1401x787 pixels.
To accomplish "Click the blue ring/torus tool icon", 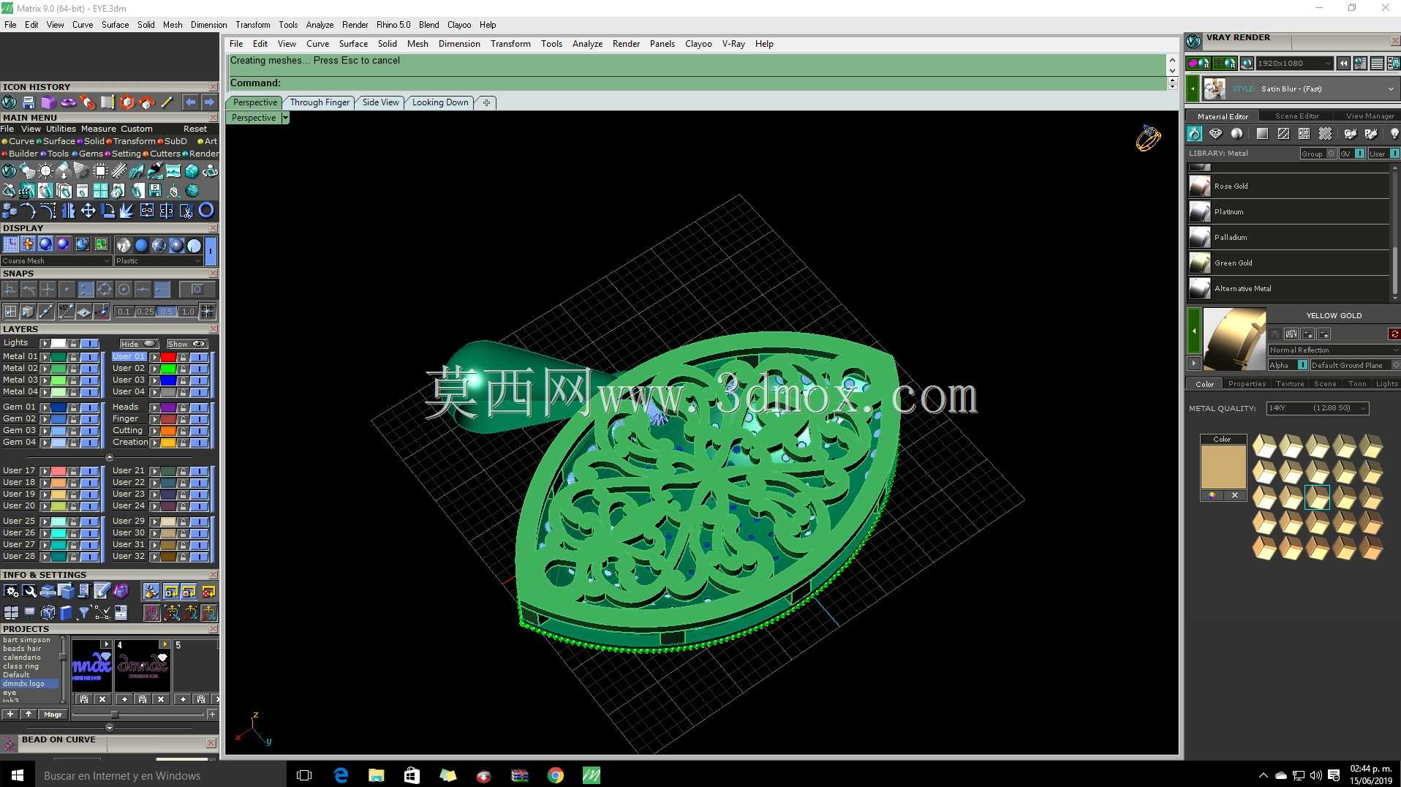I will (x=206, y=211).
